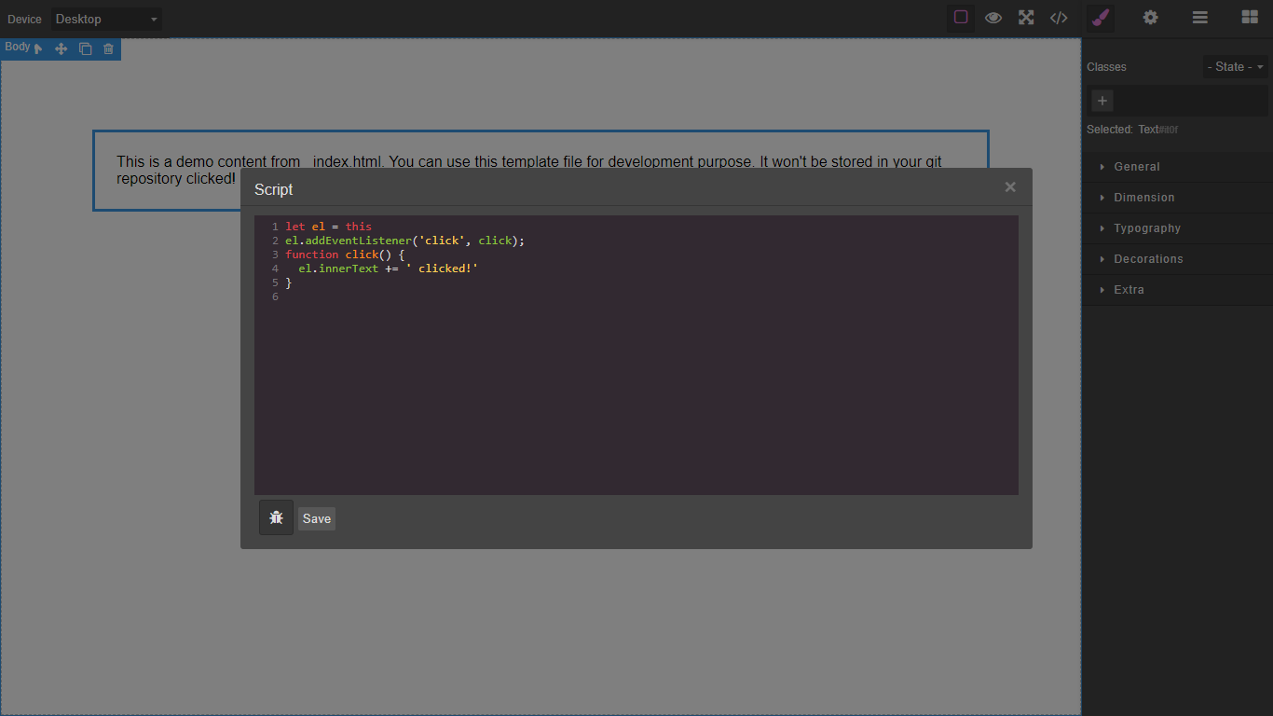Enter fullscreen mode
1273x716 pixels.
pyautogui.click(x=1025, y=18)
